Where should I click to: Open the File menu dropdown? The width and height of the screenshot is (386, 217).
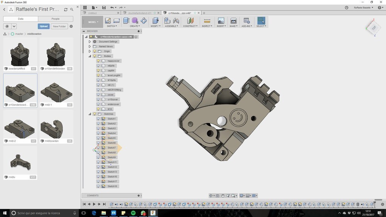(94, 8)
